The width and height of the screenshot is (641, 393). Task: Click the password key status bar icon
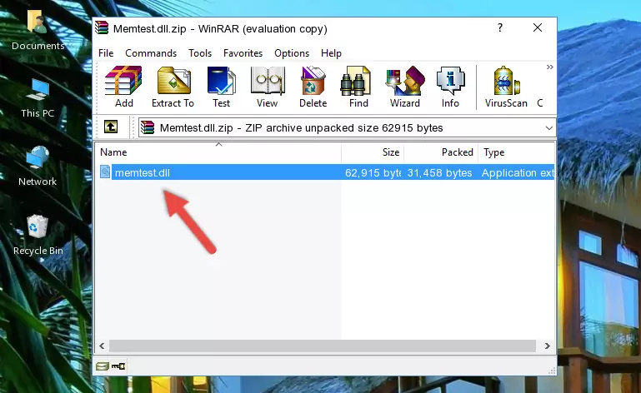coord(118,366)
